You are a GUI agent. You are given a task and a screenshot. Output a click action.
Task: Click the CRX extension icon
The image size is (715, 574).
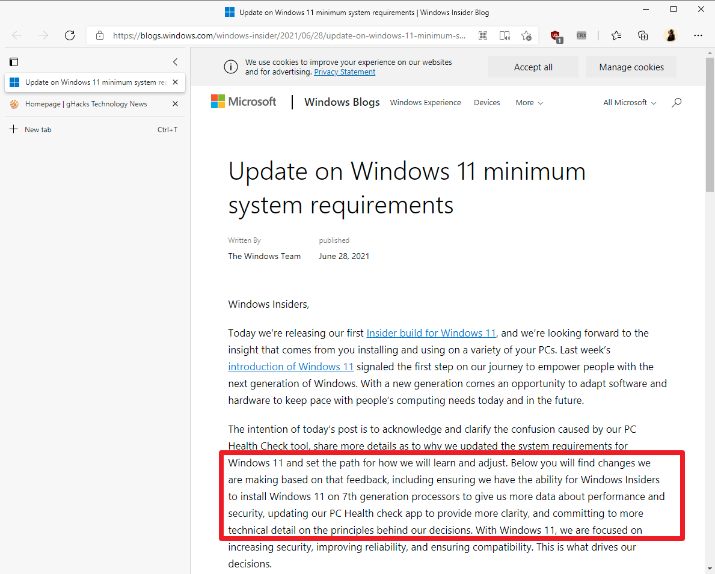pyautogui.click(x=581, y=35)
